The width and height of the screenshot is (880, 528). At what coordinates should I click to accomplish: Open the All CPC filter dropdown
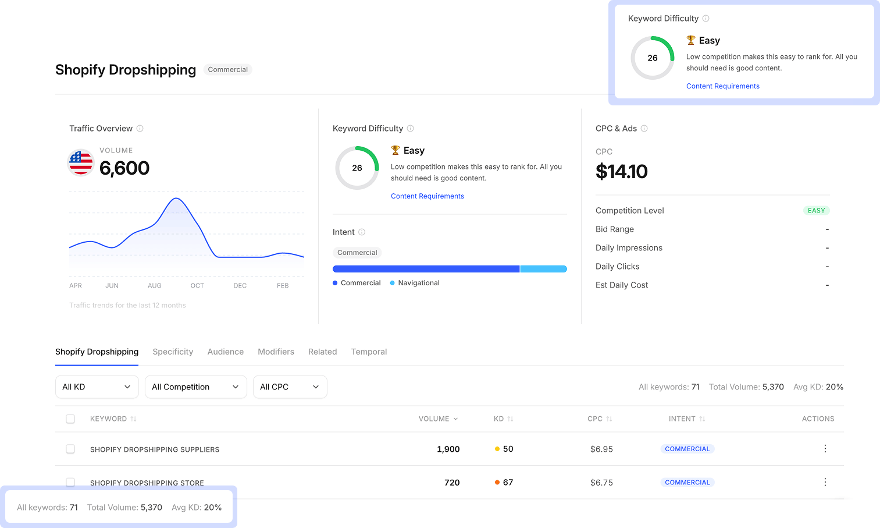pyautogui.click(x=290, y=387)
